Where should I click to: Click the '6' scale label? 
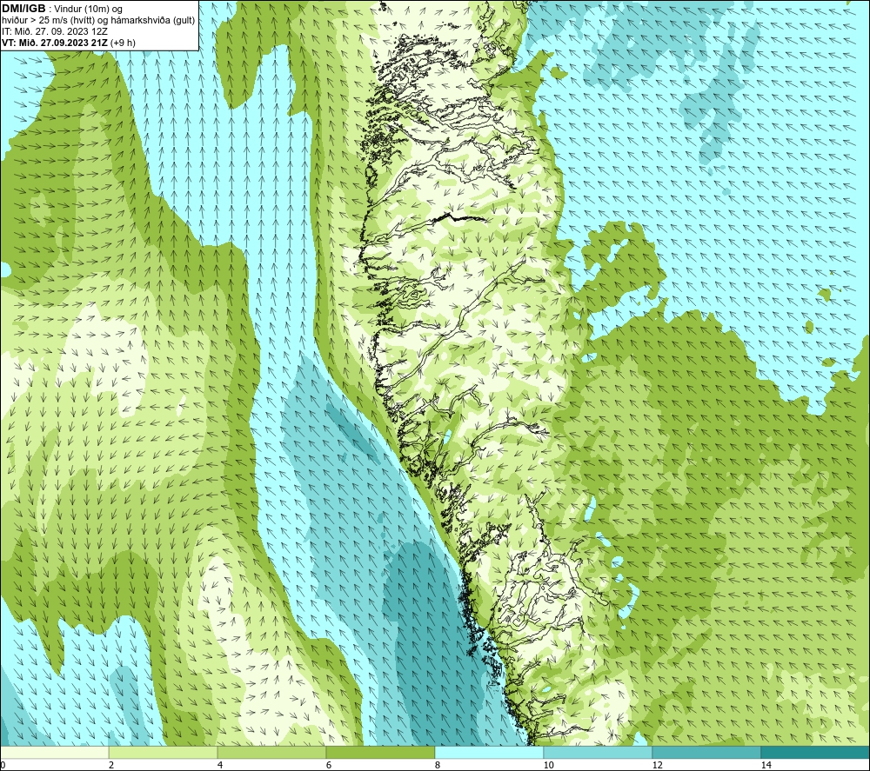[x=329, y=766]
